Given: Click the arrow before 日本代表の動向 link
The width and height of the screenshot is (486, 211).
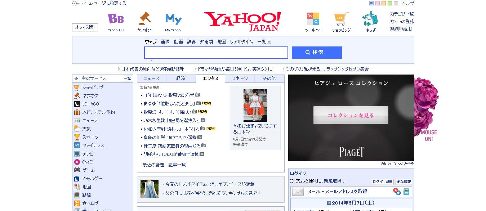Looking at the screenshot, I should 119,69.
